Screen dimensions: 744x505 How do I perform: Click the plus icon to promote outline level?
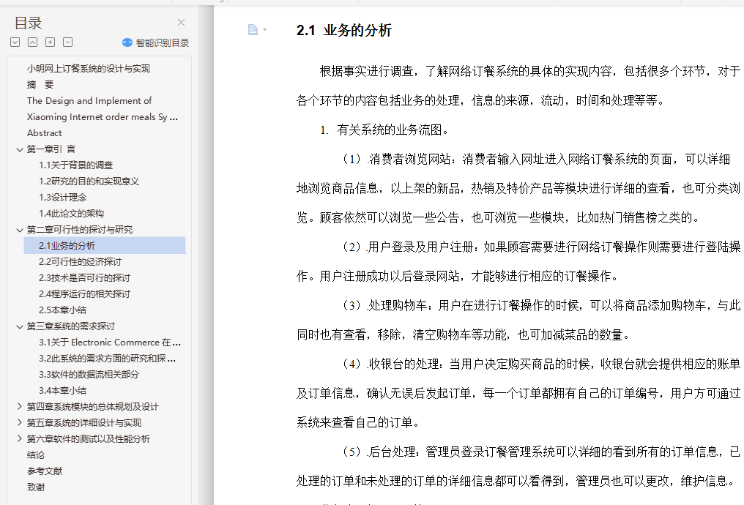coord(51,42)
